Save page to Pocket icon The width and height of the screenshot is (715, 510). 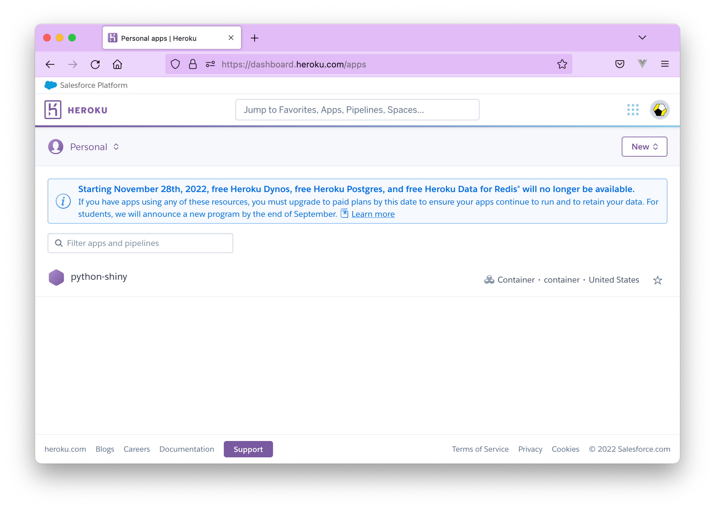[620, 64]
